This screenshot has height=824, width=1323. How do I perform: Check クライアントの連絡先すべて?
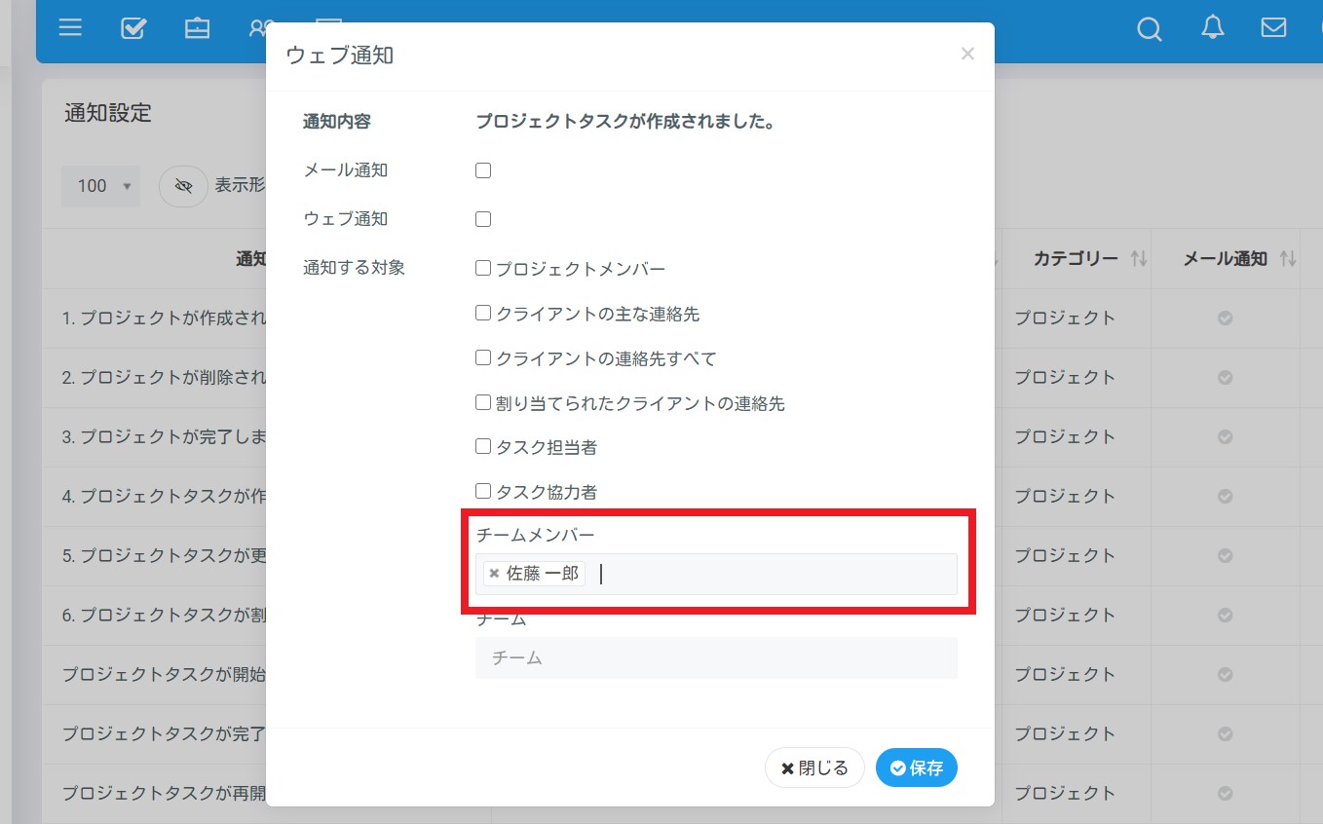pyautogui.click(x=483, y=357)
